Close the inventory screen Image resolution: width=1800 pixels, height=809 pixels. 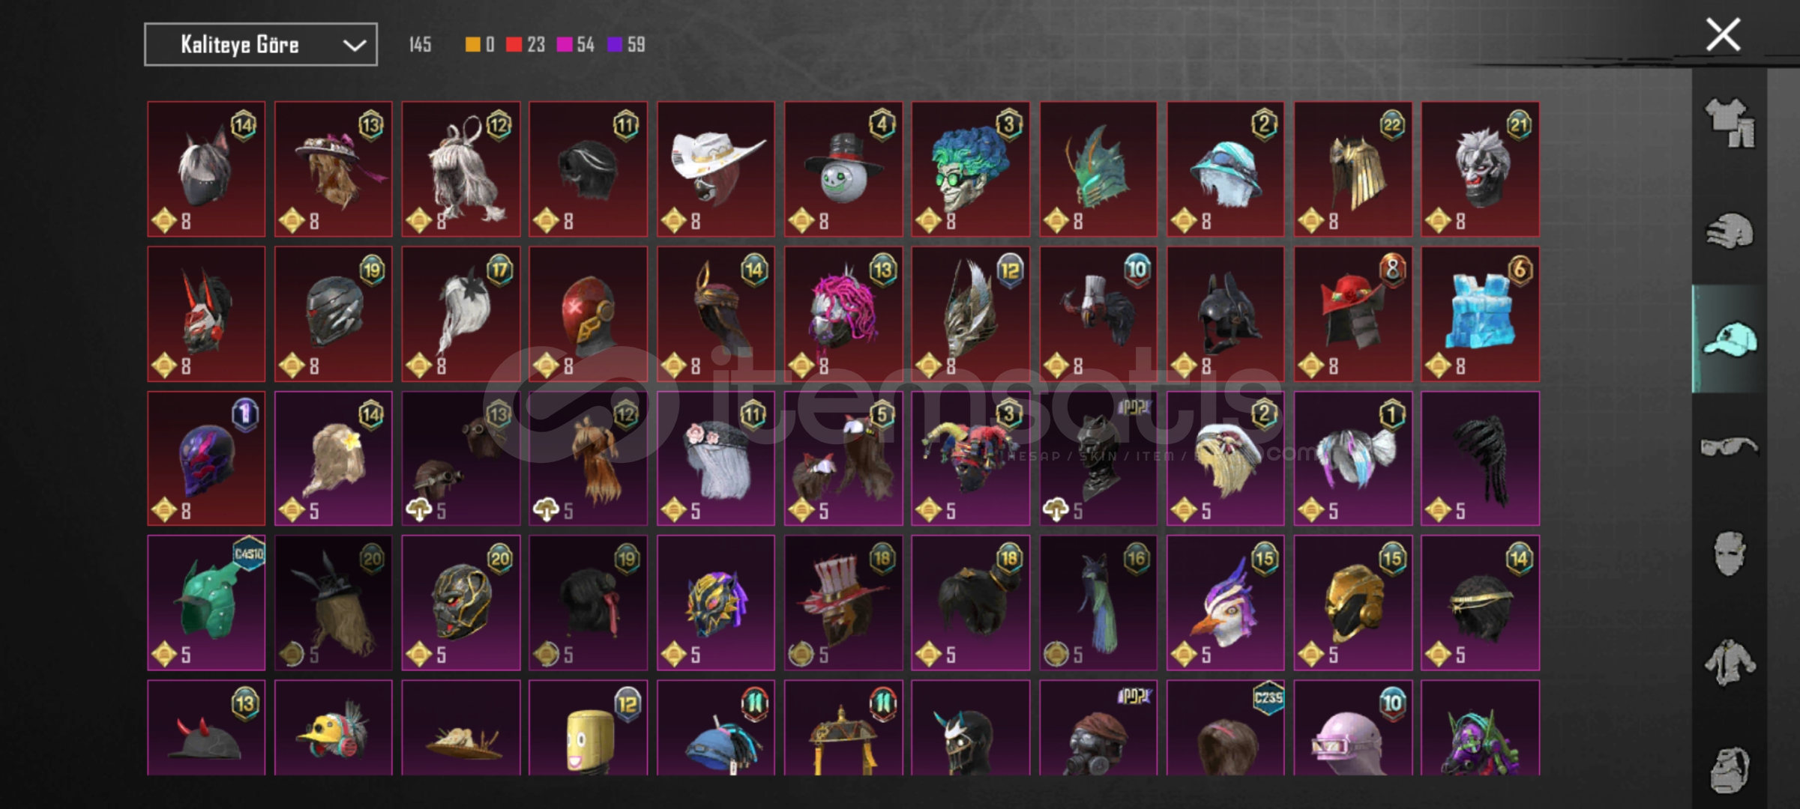1723,35
